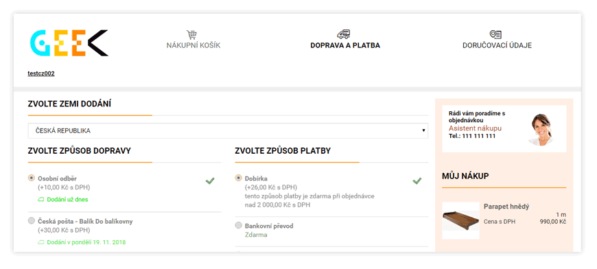Click the green checkmark beside Dobírka
The image size is (597, 269).
click(417, 180)
